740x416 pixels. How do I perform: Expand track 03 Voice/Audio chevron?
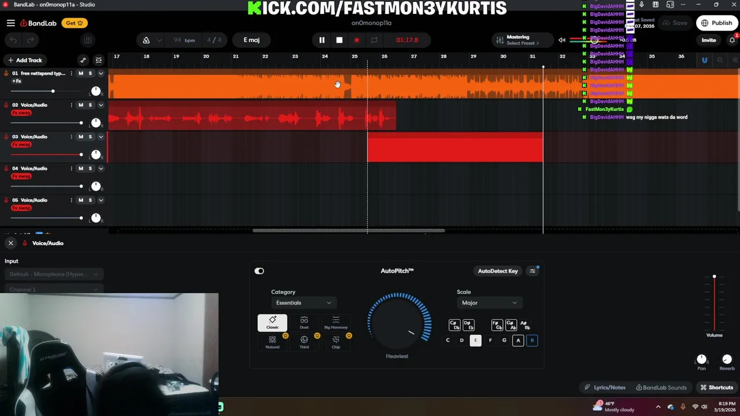click(x=101, y=137)
